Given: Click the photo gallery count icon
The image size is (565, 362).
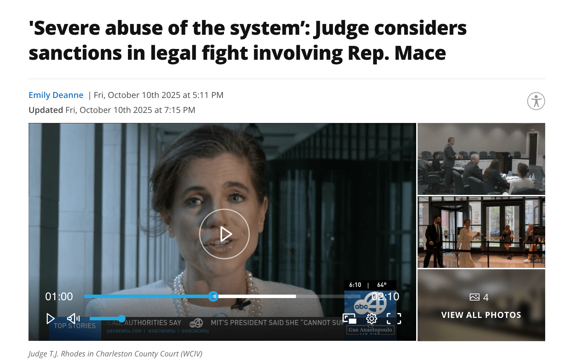Looking at the screenshot, I should [x=475, y=297].
